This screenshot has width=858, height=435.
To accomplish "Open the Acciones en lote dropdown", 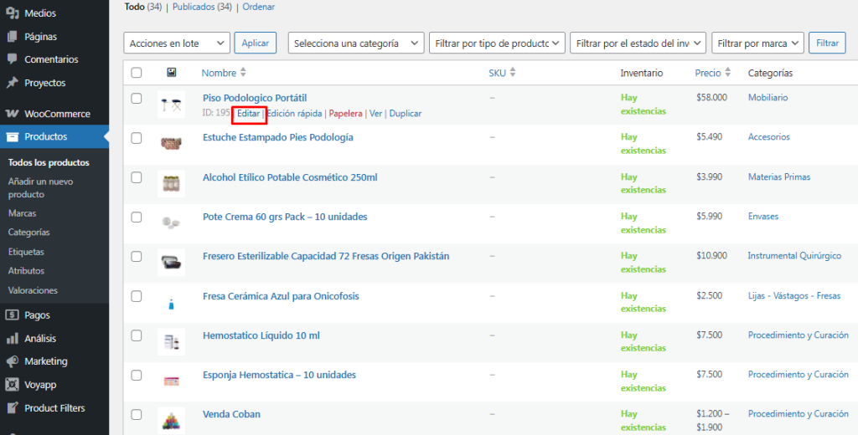I will point(177,43).
